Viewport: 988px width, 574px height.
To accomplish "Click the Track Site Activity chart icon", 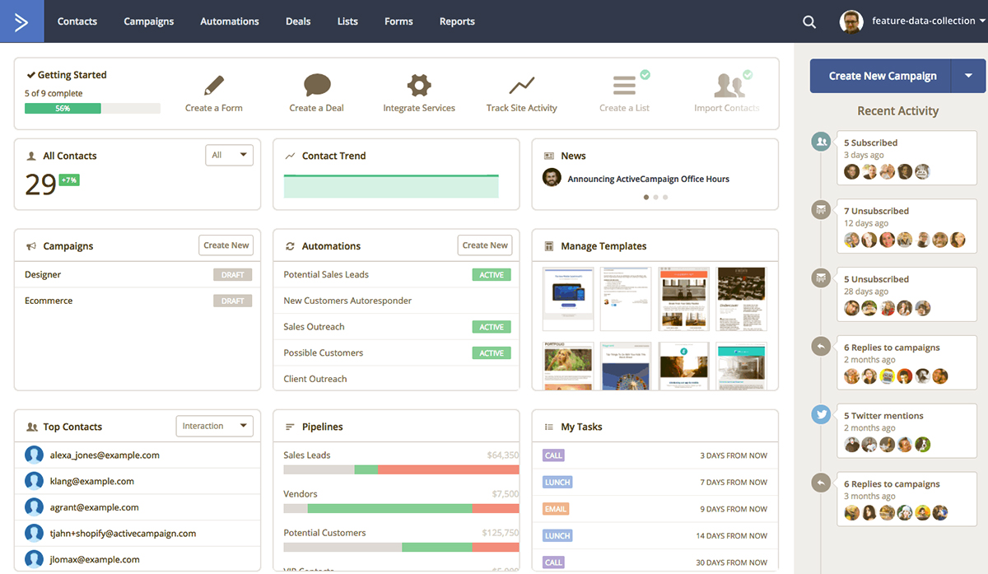I will coord(521,86).
